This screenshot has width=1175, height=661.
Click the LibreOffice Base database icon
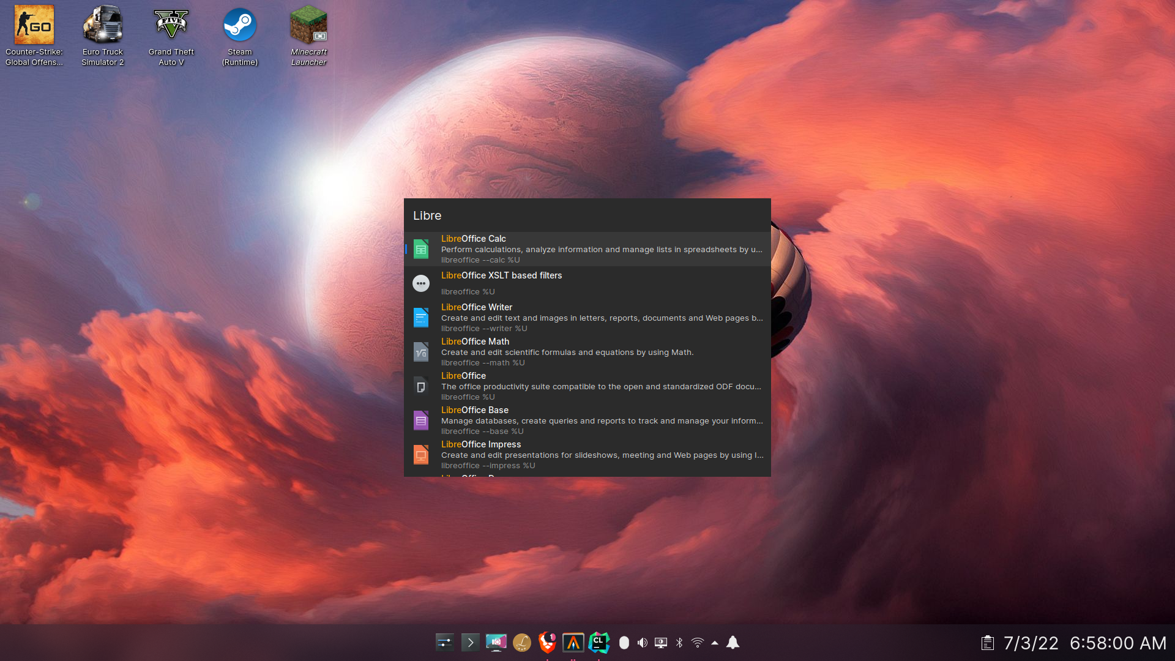[421, 420]
